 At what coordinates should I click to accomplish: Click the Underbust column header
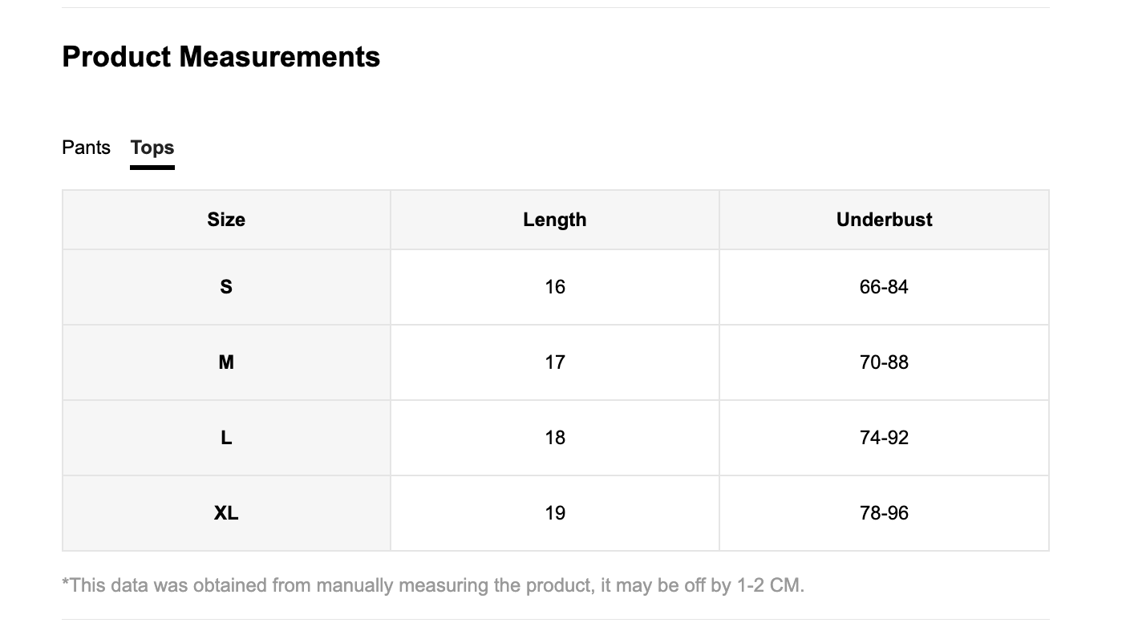884,220
